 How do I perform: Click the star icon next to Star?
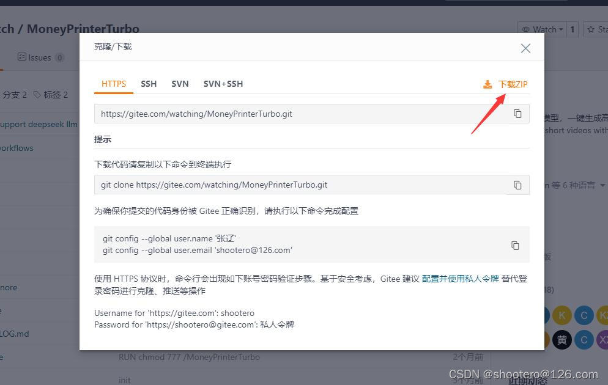click(590, 29)
